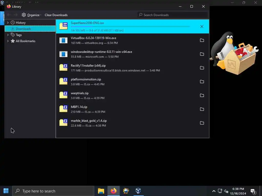Show MBP1.14.zip in its folder
Screen dimensions: 262x196
pos(202,109)
